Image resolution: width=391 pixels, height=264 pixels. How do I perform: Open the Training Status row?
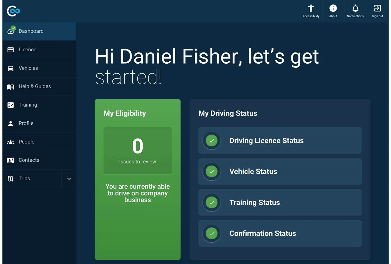click(x=280, y=203)
